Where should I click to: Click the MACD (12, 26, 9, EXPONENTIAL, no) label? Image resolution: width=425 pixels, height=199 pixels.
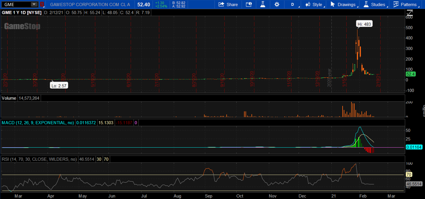point(38,123)
